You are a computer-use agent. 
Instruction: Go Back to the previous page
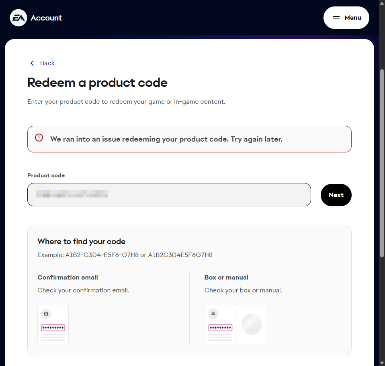47,63
